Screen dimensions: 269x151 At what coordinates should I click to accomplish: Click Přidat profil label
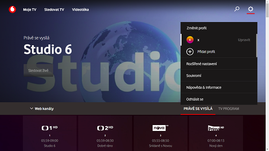point(206,52)
